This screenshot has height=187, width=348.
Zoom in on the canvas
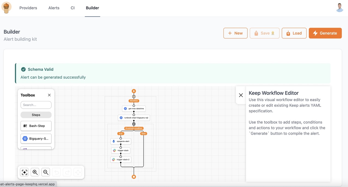point(35,172)
